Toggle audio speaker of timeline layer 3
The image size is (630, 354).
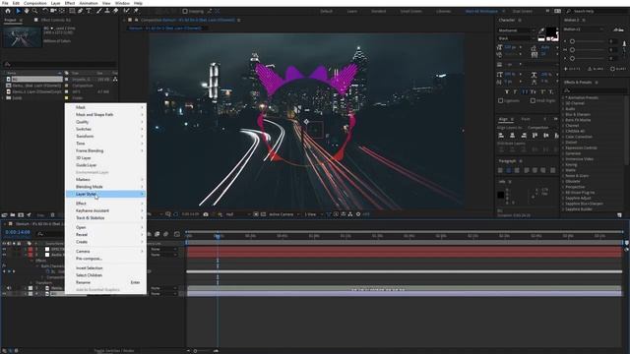[9, 288]
